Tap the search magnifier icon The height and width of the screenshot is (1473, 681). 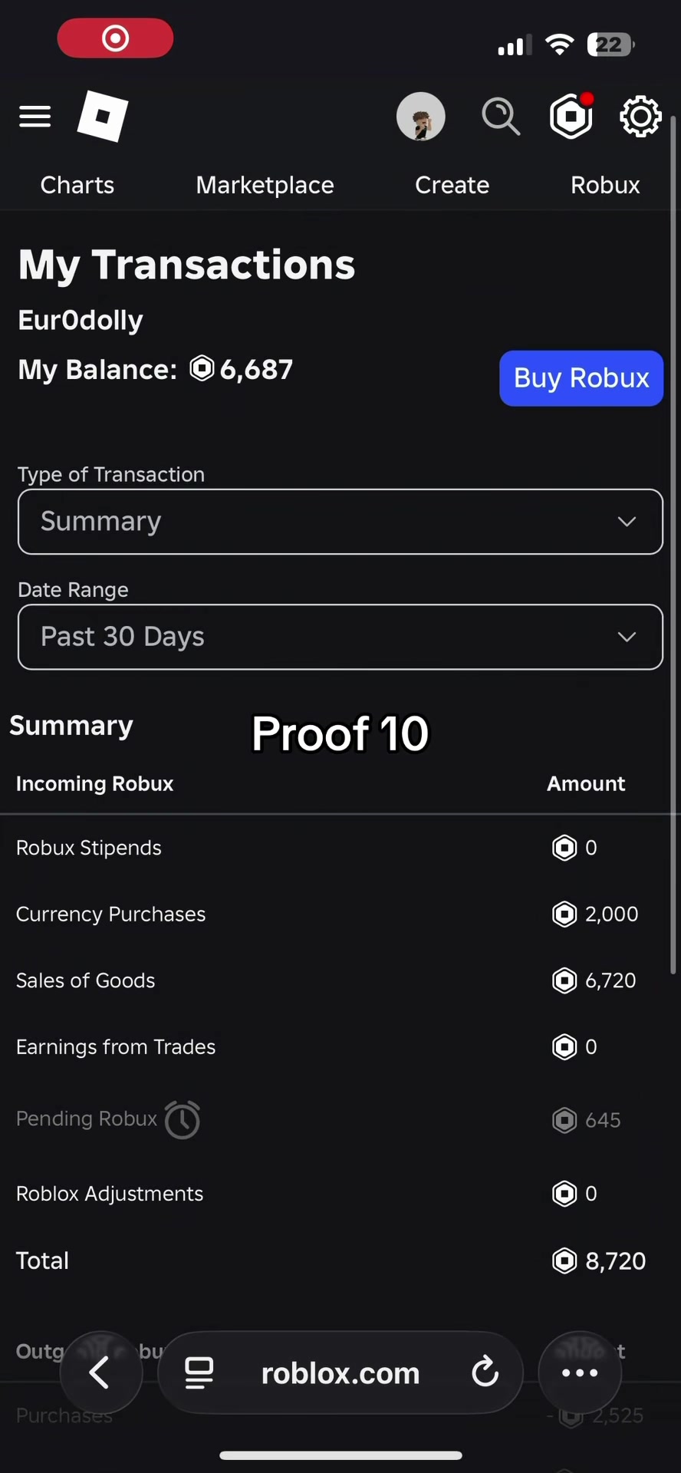[x=501, y=117]
